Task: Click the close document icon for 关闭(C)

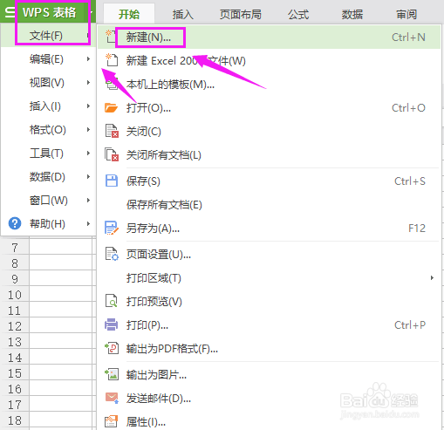Action: coord(112,131)
